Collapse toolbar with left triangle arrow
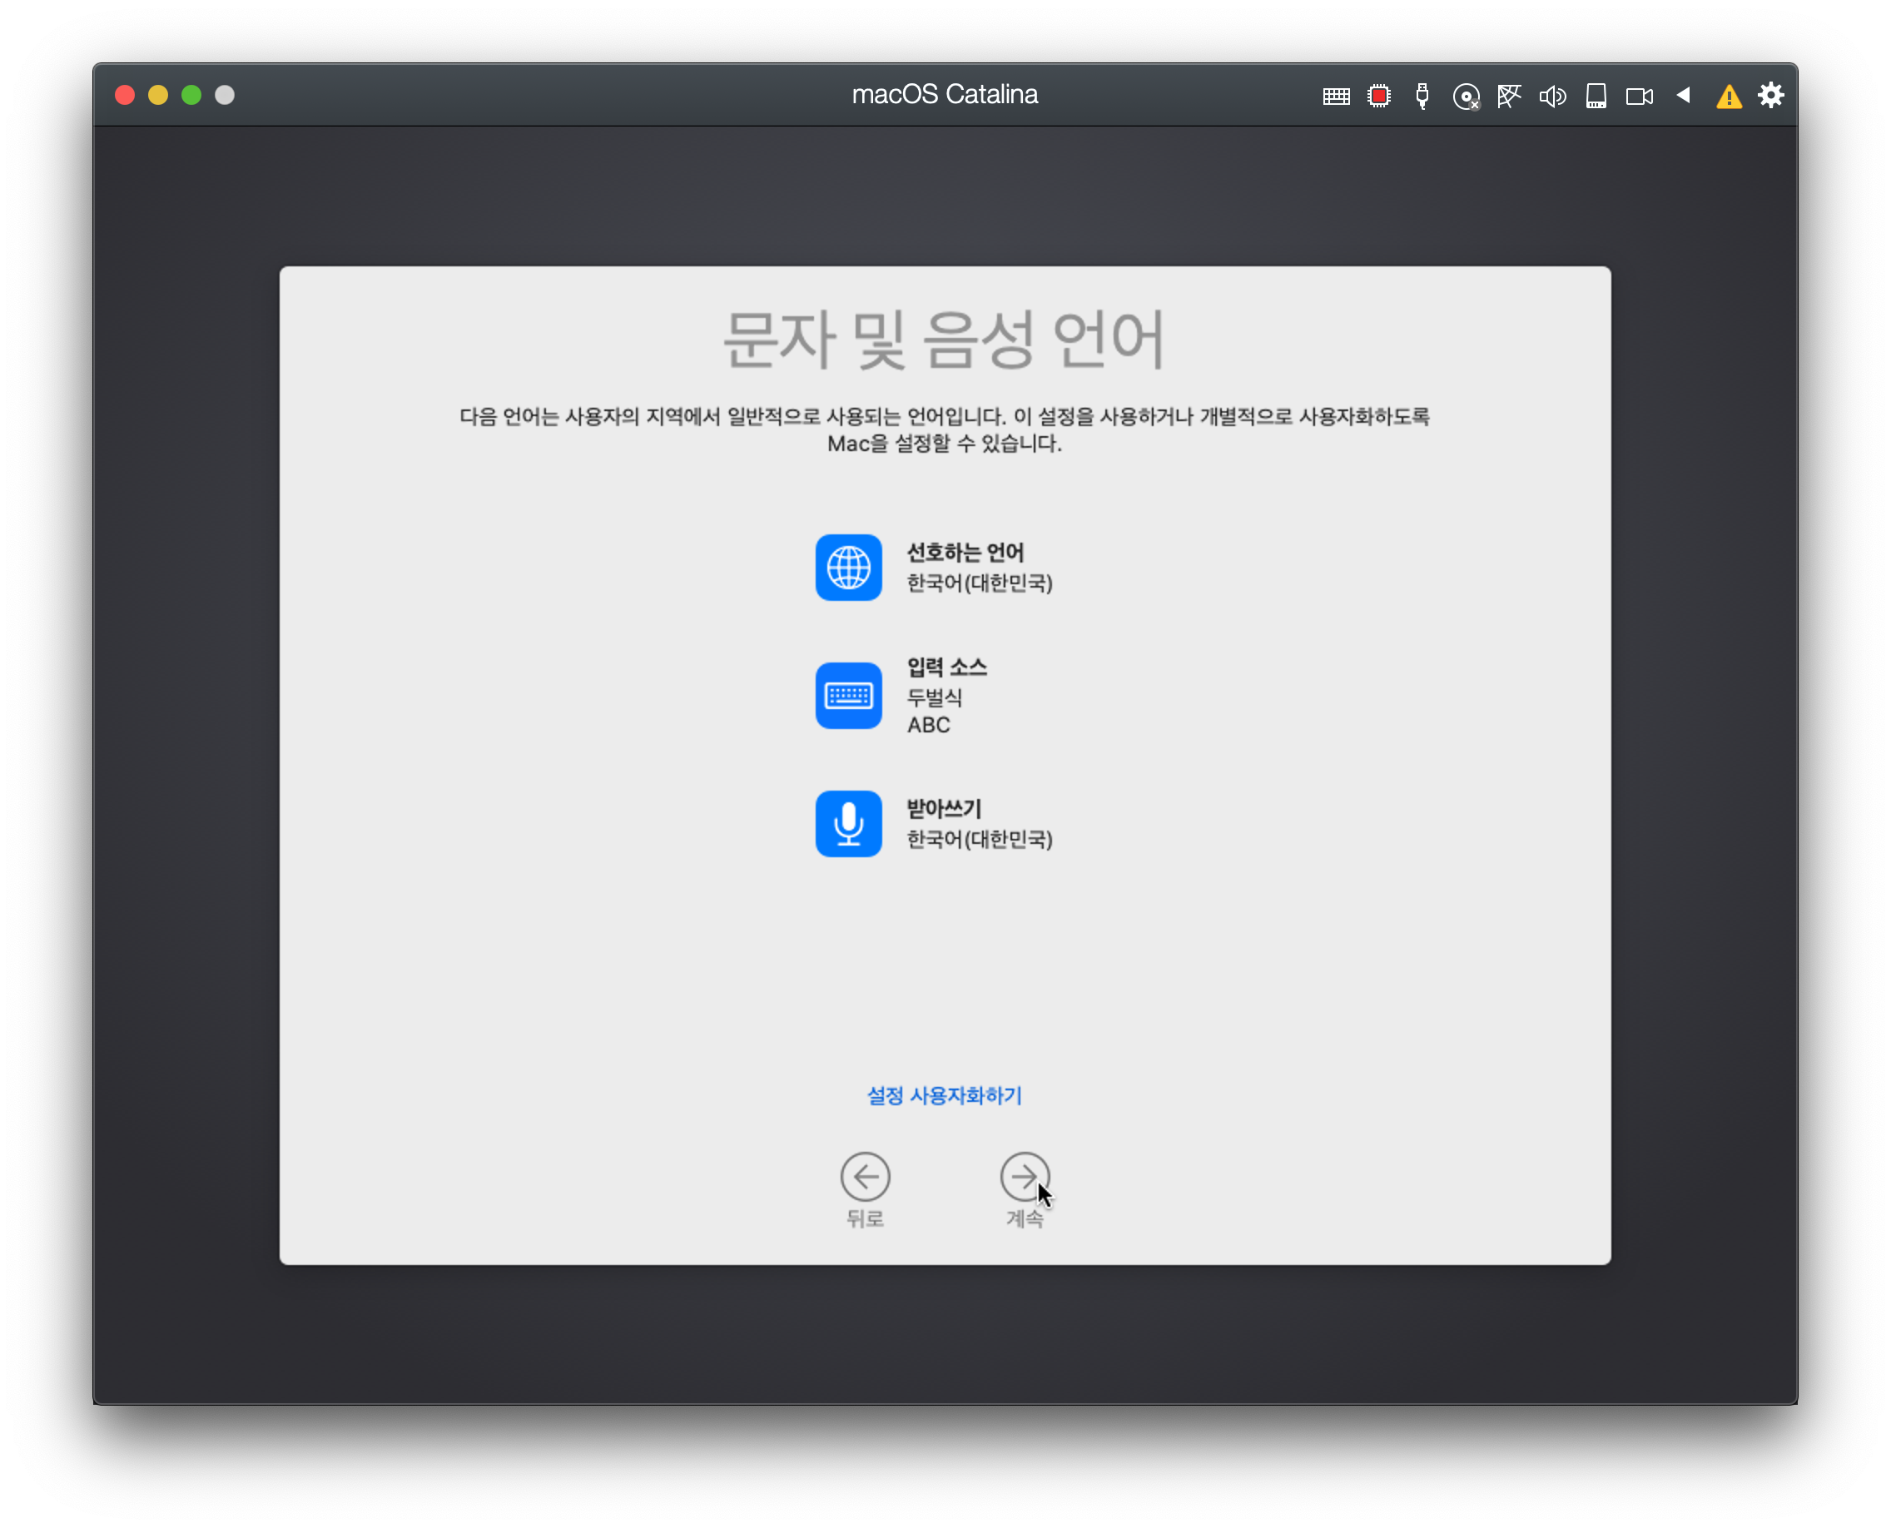The height and width of the screenshot is (1528, 1891). (1683, 95)
